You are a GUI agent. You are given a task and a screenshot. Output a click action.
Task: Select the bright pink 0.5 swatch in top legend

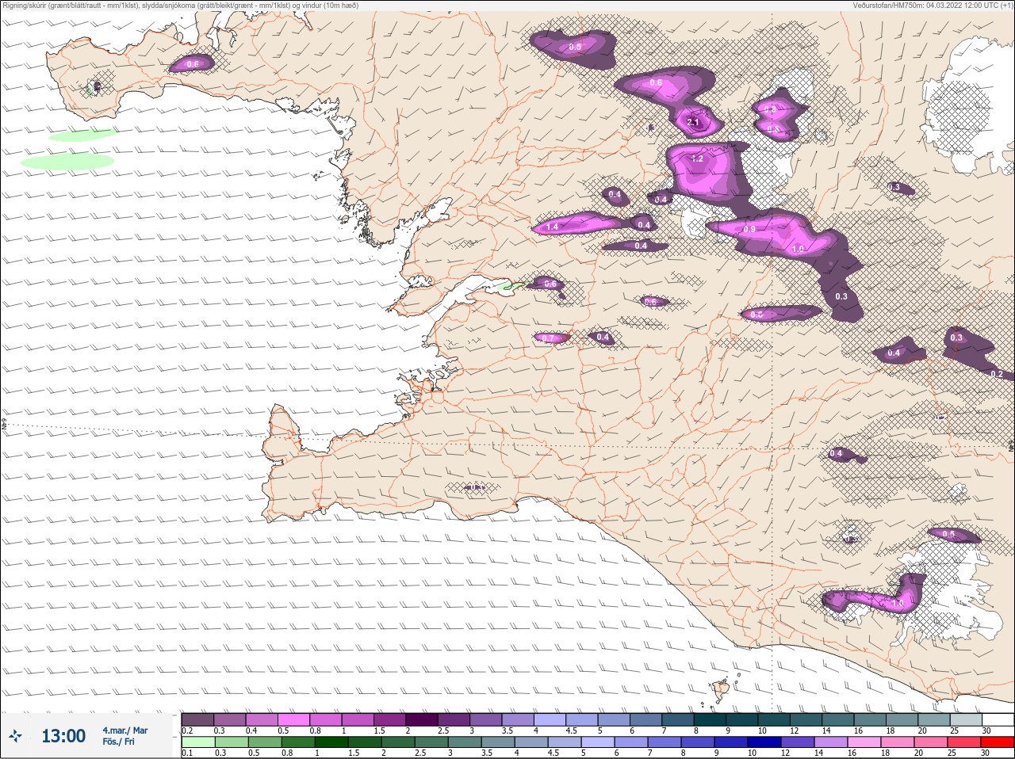[x=293, y=719]
